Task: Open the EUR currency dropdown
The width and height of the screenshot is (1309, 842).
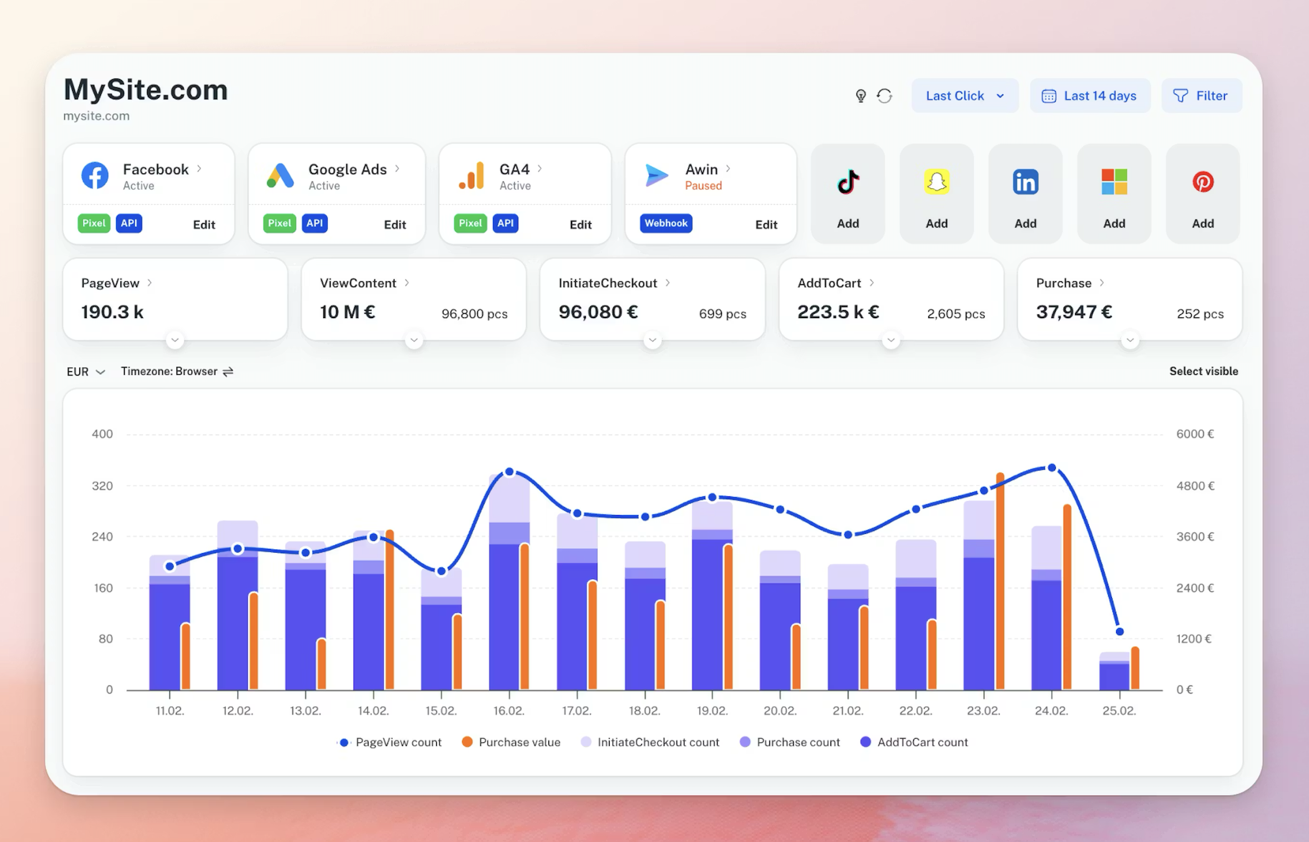Action: [x=85, y=372]
